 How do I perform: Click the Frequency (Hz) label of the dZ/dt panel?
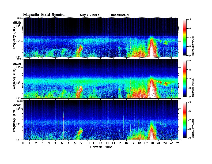coord(14,121)
